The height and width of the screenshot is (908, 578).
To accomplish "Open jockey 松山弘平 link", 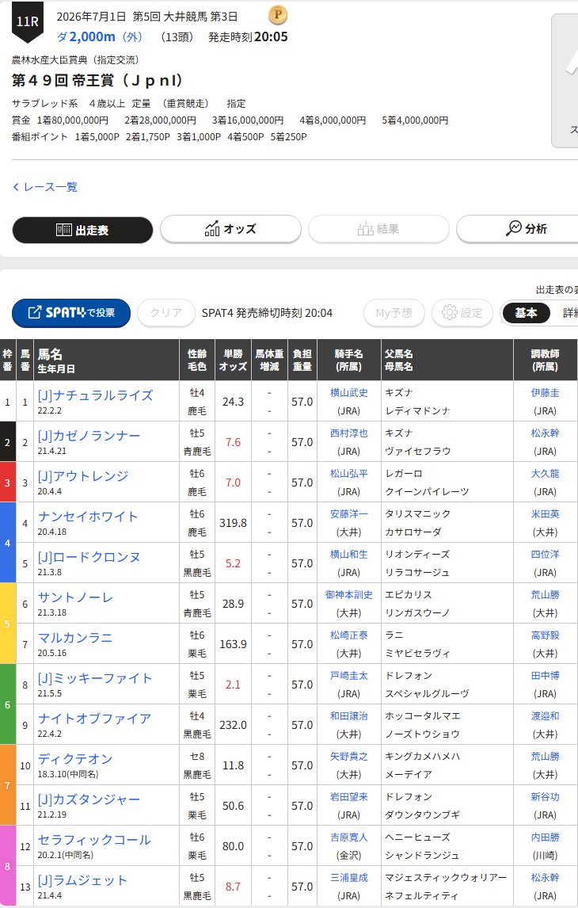I will coord(349,474).
